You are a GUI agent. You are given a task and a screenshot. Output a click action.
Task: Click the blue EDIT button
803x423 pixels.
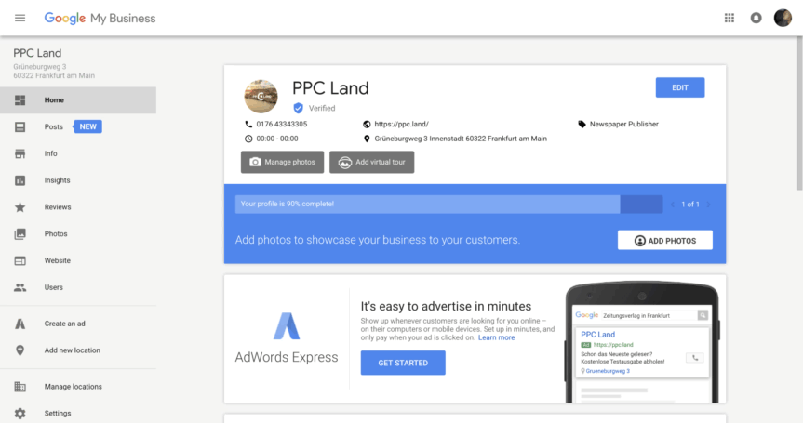[680, 87]
